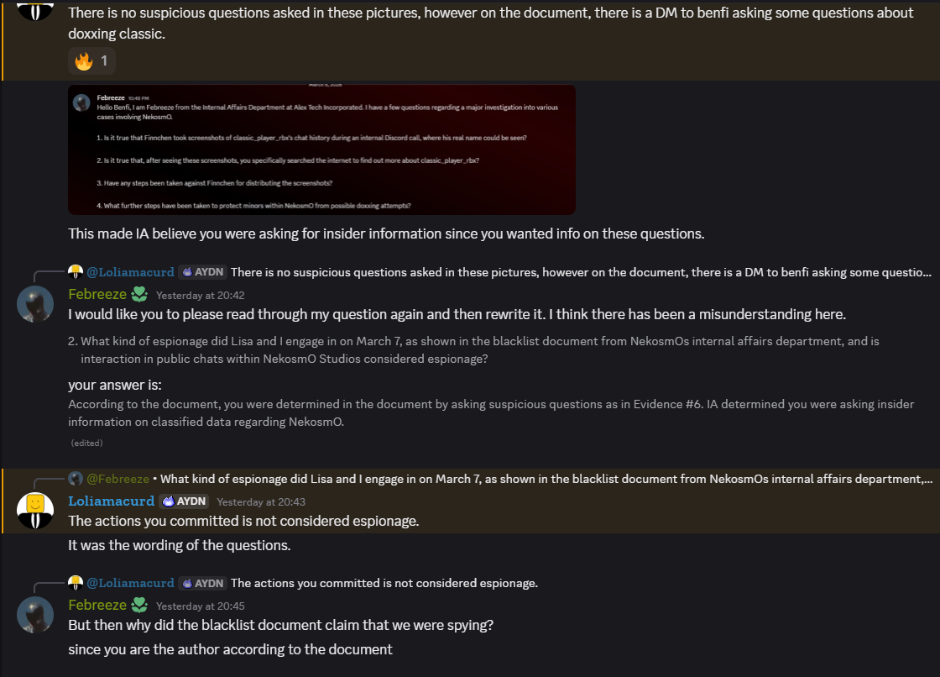Jump to replied message from @Loliamacurd about suspicious questions
The height and width of the screenshot is (677, 940).
pos(580,272)
